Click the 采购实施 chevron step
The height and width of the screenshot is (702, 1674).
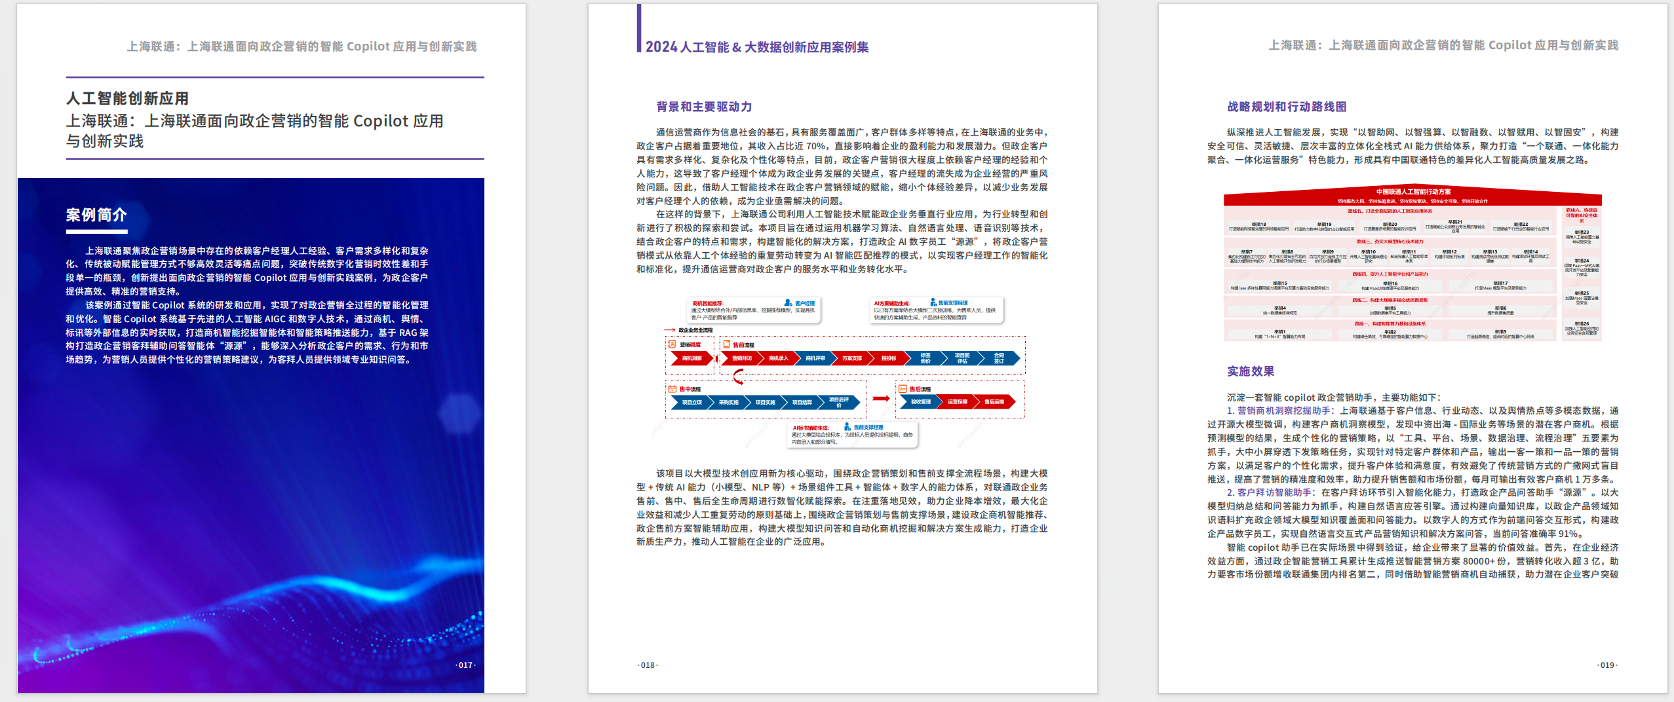pyautogui.click(x=729, y=402)
